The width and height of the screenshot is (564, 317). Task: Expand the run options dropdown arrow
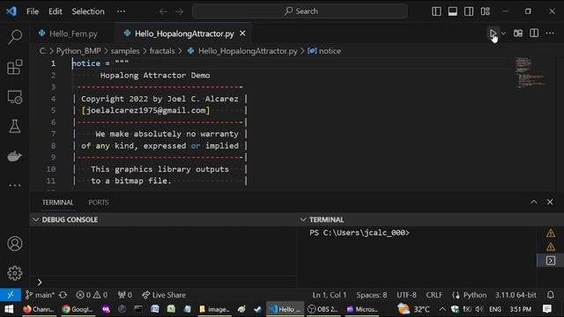[503, 33]
